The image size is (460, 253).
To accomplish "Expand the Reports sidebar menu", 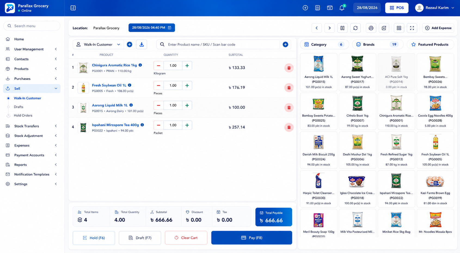I will click(x=32, y=165).
